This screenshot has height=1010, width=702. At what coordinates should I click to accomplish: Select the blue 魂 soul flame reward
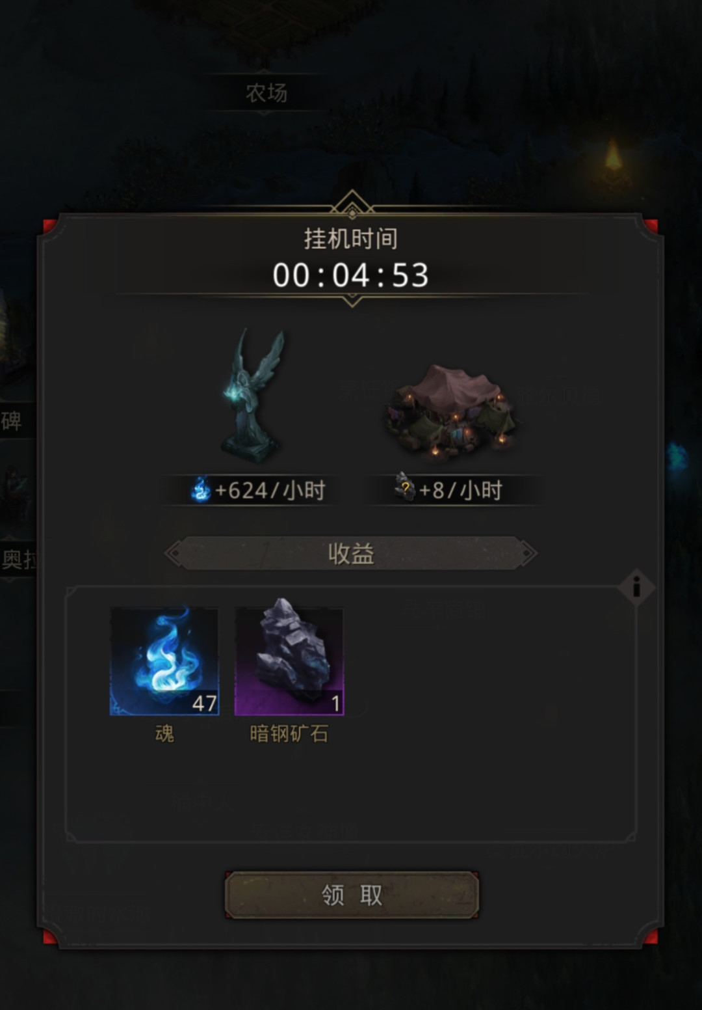pyautogui.click(x=164, y=661)
